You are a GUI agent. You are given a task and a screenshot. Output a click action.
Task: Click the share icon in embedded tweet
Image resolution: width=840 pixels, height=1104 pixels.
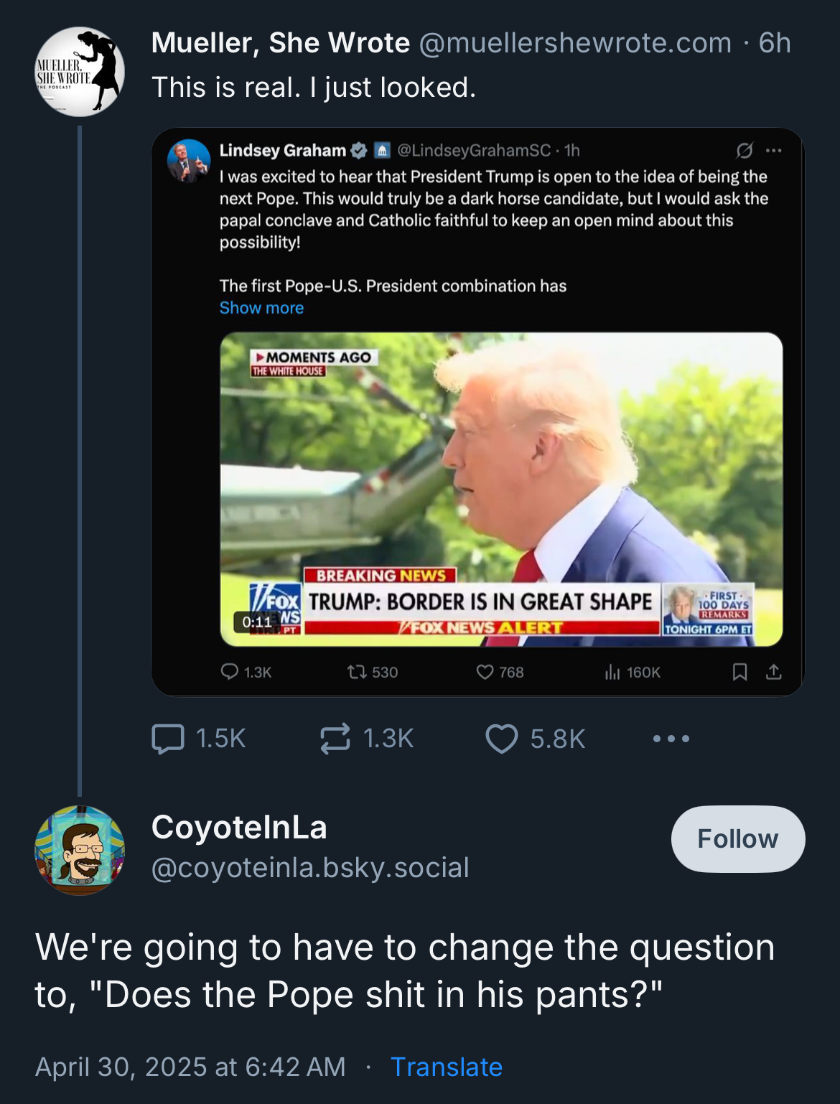point(773,672)
